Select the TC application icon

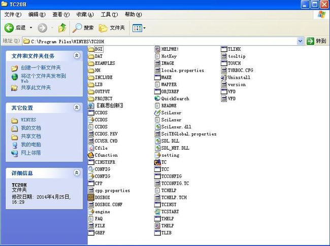[157, 162]
